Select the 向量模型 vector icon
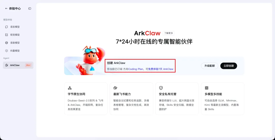 point(6,51)
